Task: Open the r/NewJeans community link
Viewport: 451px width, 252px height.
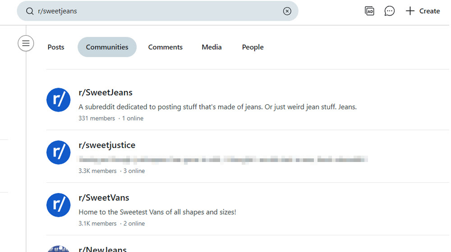Action: pos(102,249)
